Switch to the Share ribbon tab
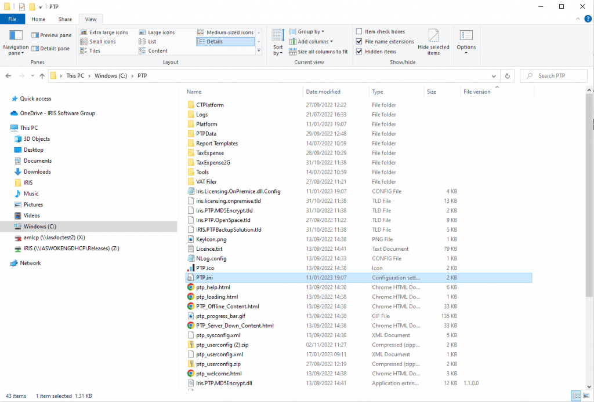 pyautogui.click(x=65, y=19)
